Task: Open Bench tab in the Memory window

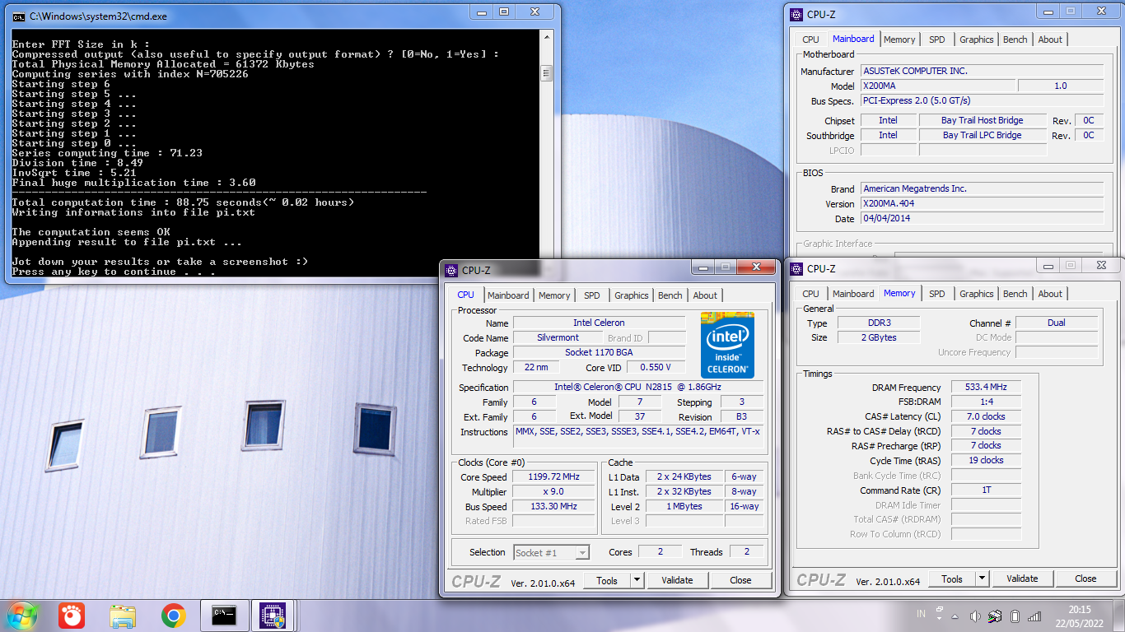Action: click(x=1015, y=294)
